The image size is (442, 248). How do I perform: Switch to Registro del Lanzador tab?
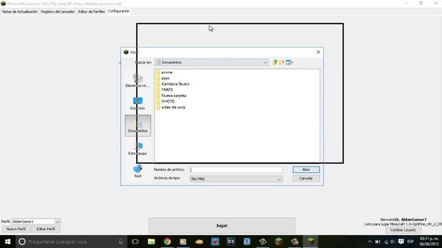click(58, 12)
